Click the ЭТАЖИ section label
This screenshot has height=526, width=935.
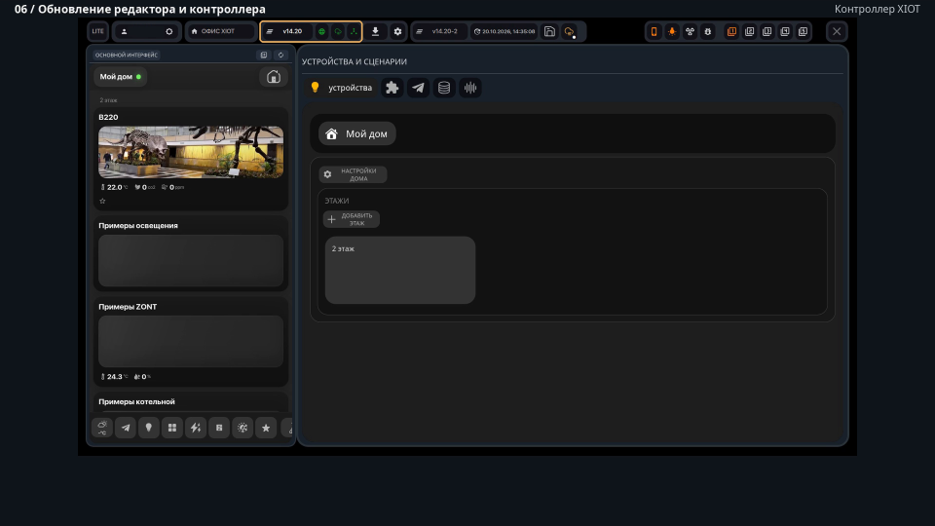337,201
